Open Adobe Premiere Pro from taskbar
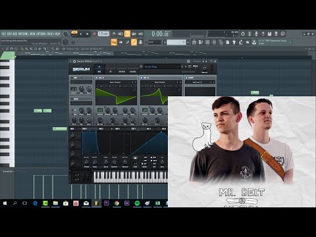 pos(107,203)
